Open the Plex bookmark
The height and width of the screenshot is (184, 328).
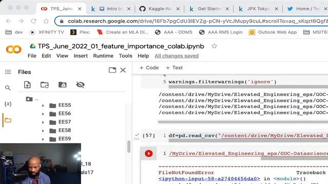click(x=80, y=32)
